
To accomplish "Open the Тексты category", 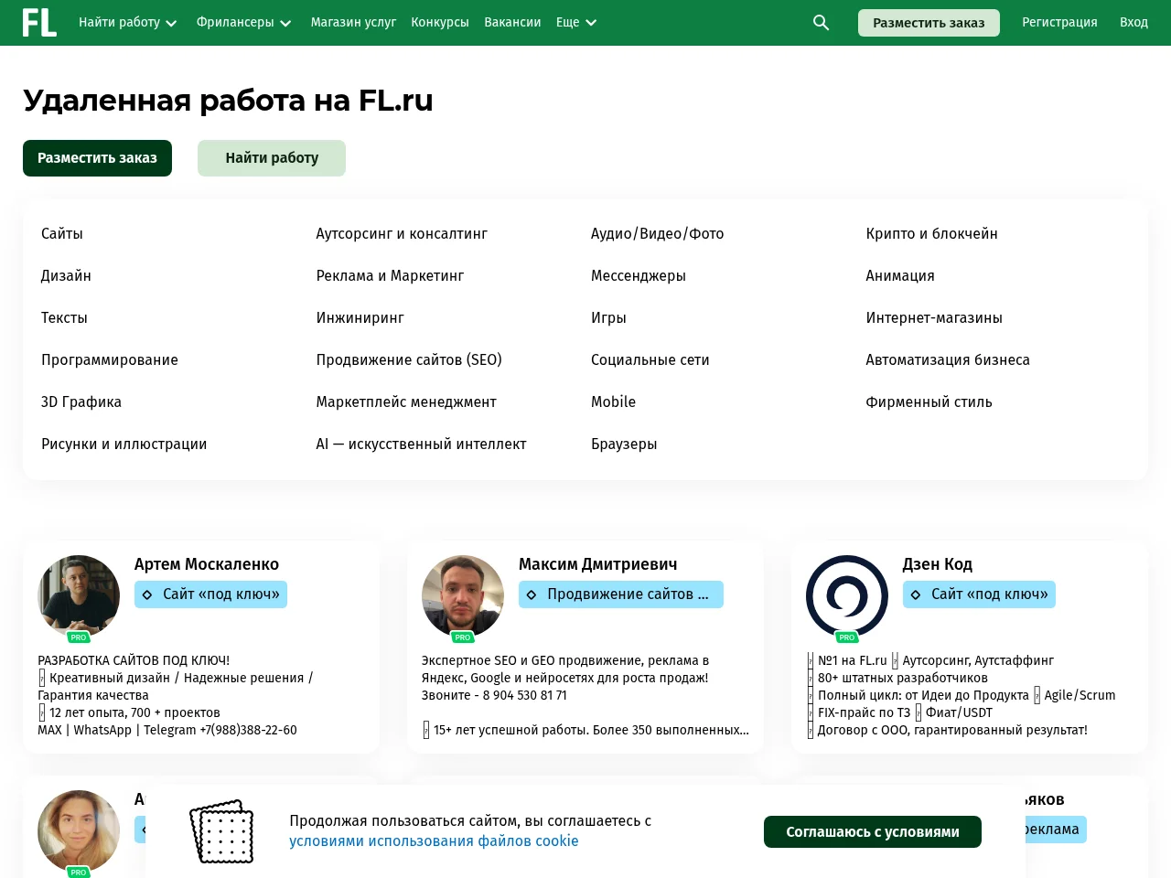I will coord(64,318).
